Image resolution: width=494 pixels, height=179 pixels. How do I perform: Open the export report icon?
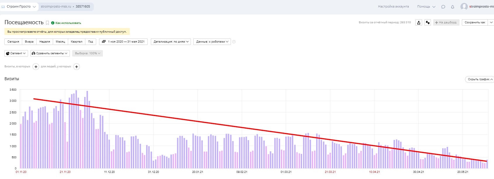(419, 22)
